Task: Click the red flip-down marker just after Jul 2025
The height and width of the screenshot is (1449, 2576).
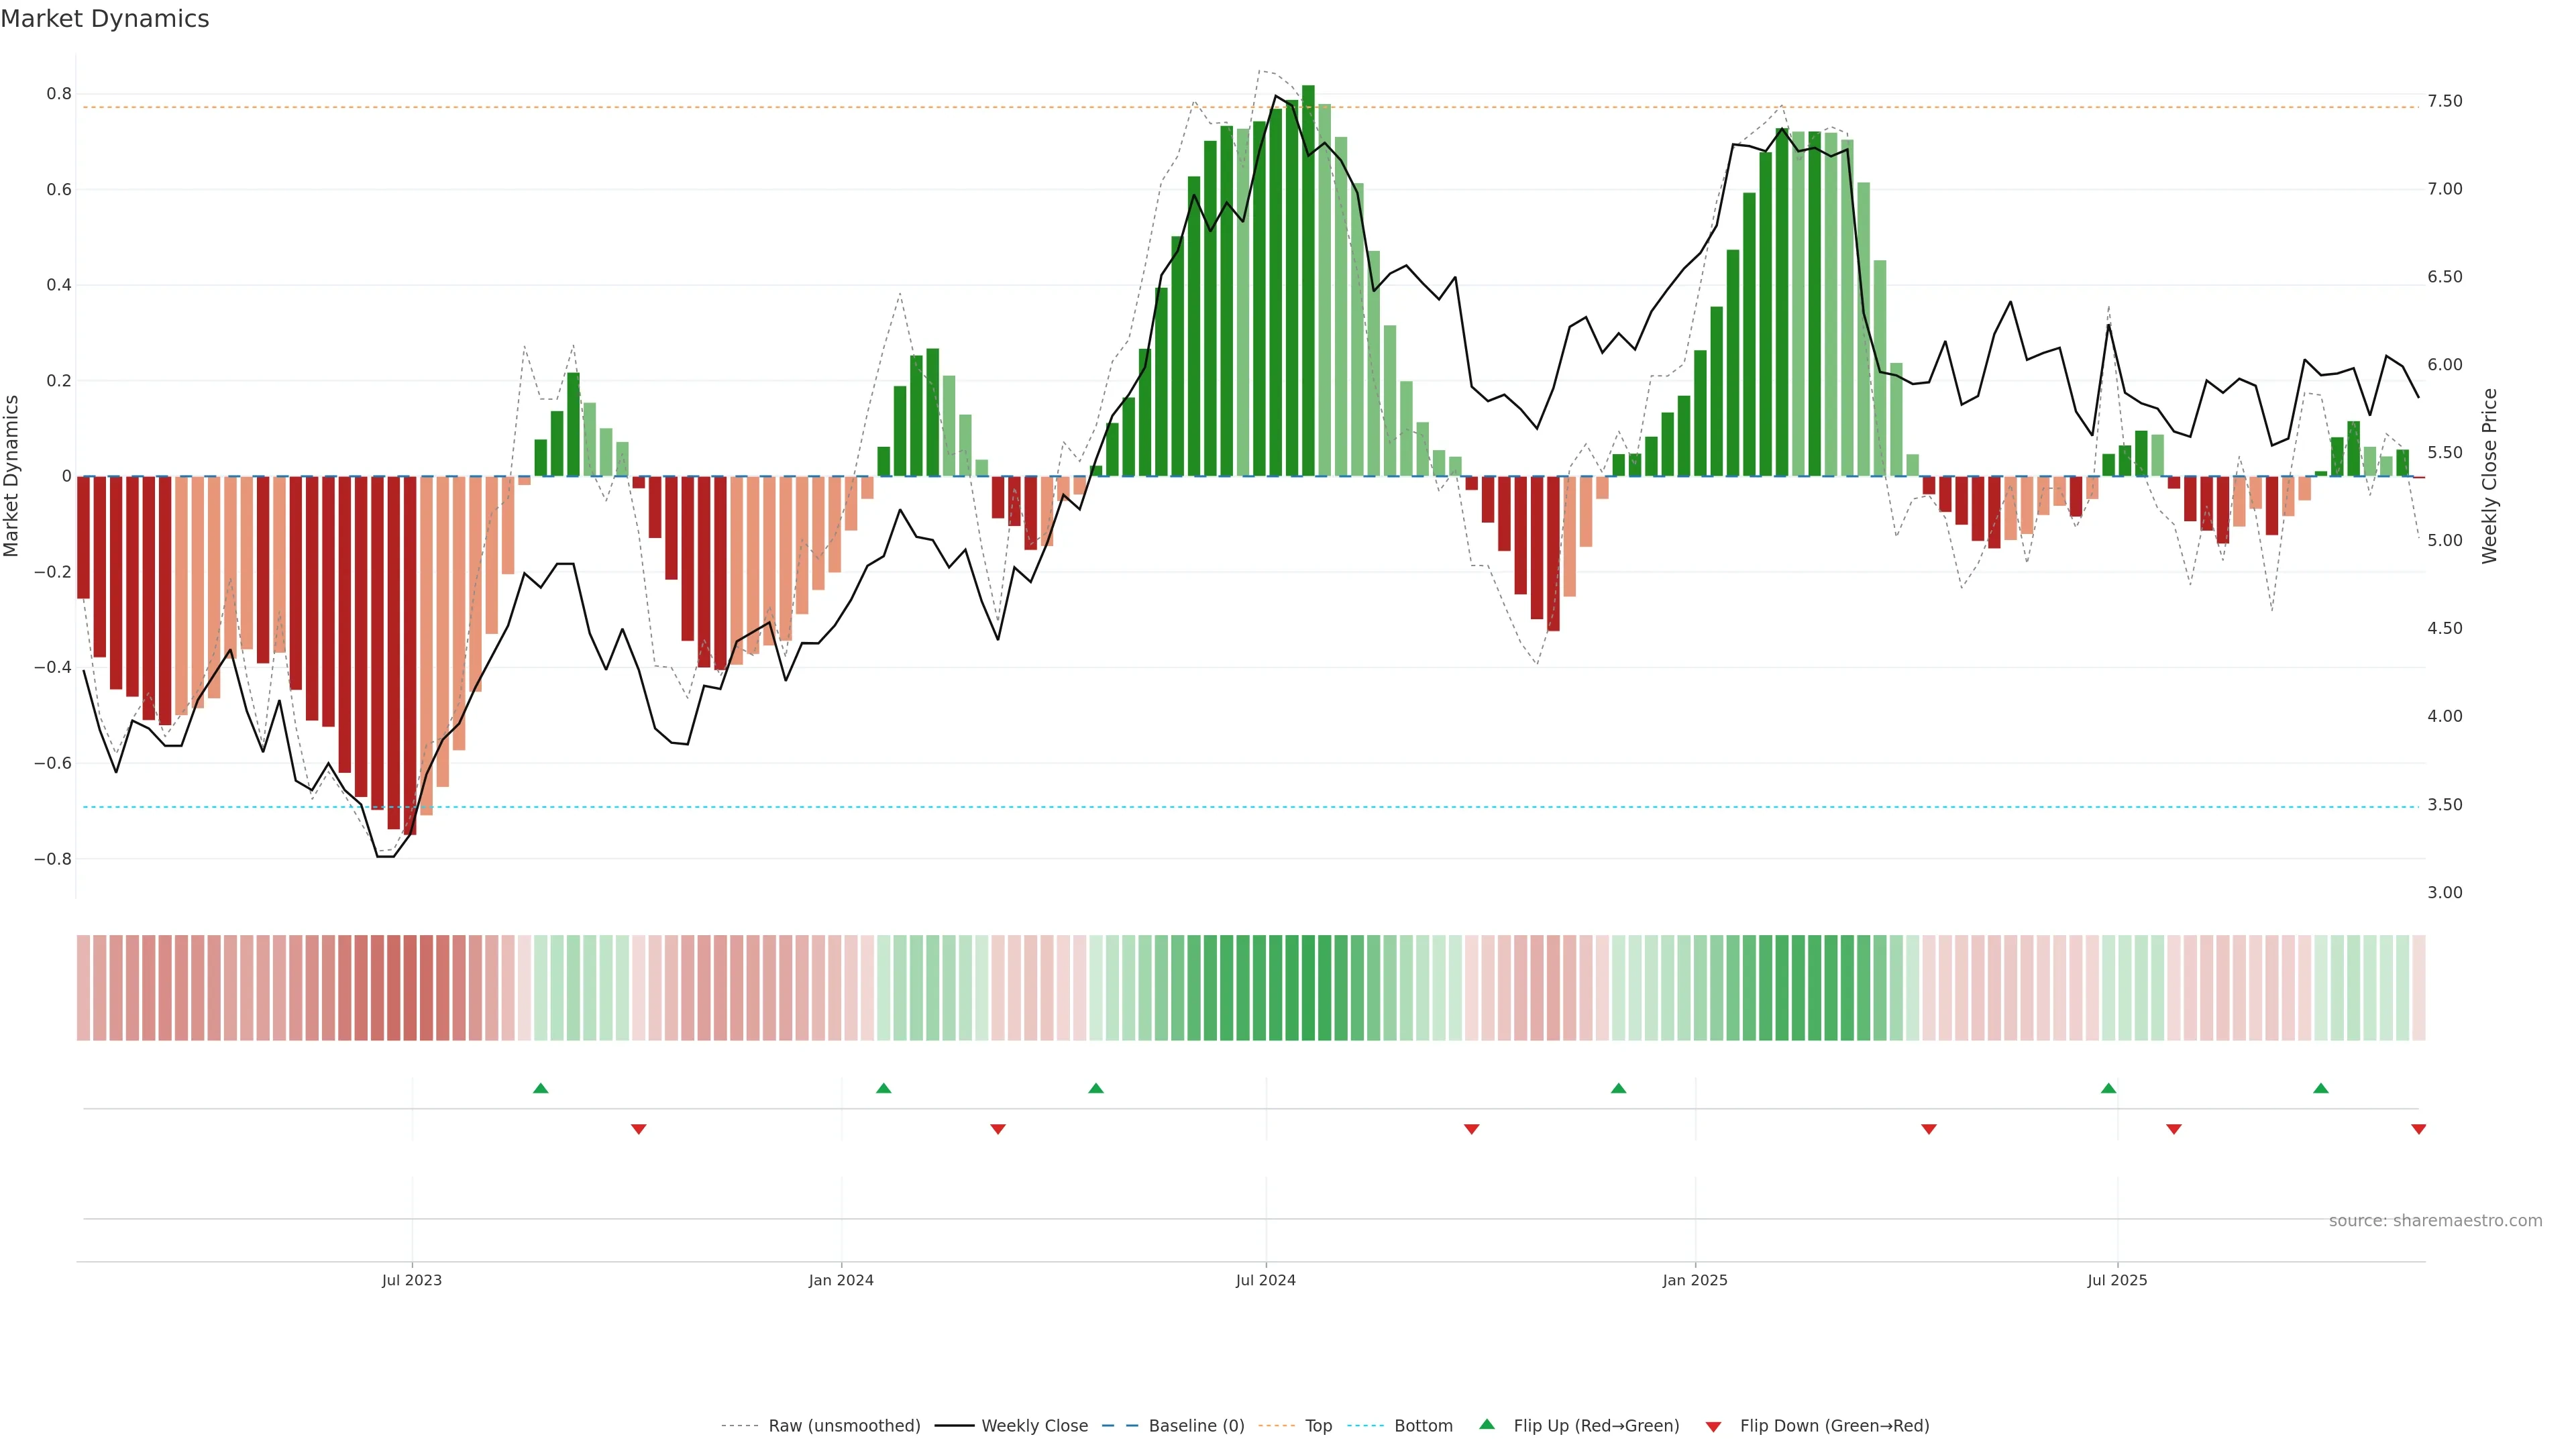Action: (x=2173, y=1129)
